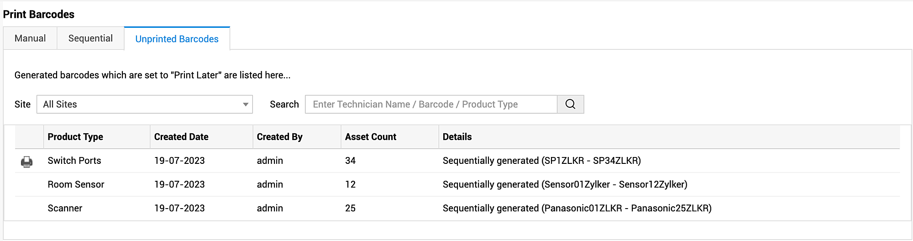Click the Asset Count column header
The image size is (913, 241).
point(370,137)
